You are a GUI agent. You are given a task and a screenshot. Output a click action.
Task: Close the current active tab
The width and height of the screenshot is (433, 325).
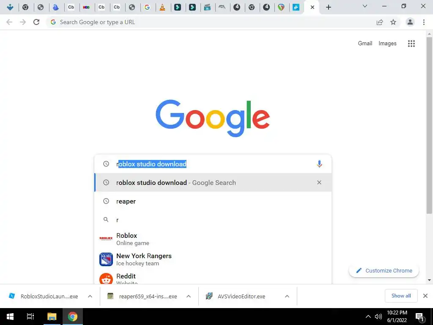312,7
